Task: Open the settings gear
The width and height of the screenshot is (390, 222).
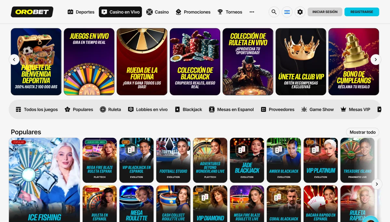Action: pos(300,12)
